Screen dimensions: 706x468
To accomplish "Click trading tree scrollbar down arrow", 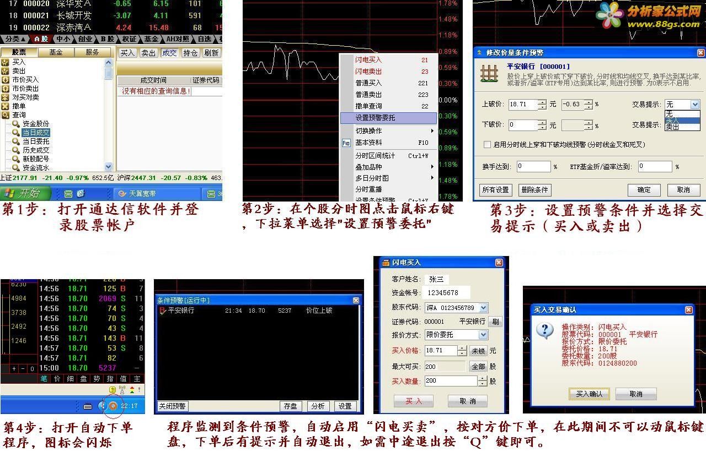I will pos(108,166).
